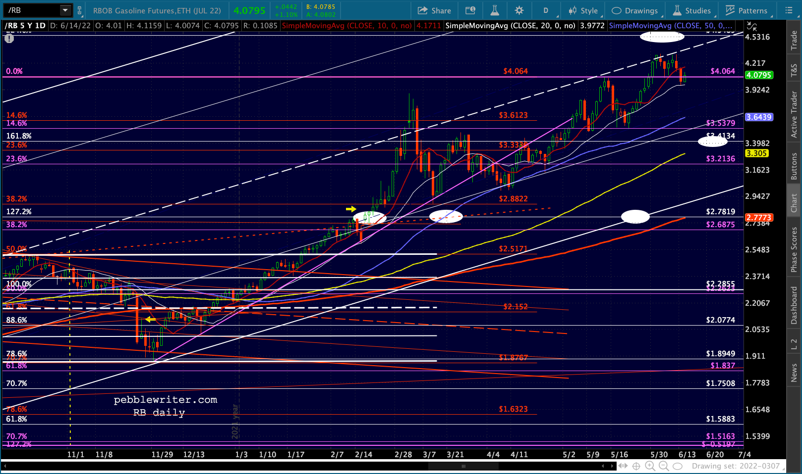Toggle the crosshair pan tool
Screen dimensions: 802x474
click(x=636, y=466)
